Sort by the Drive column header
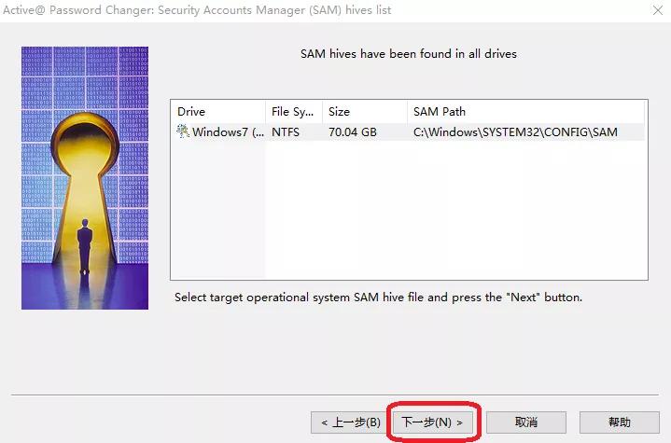671x443 pixels. coord(217,112)
